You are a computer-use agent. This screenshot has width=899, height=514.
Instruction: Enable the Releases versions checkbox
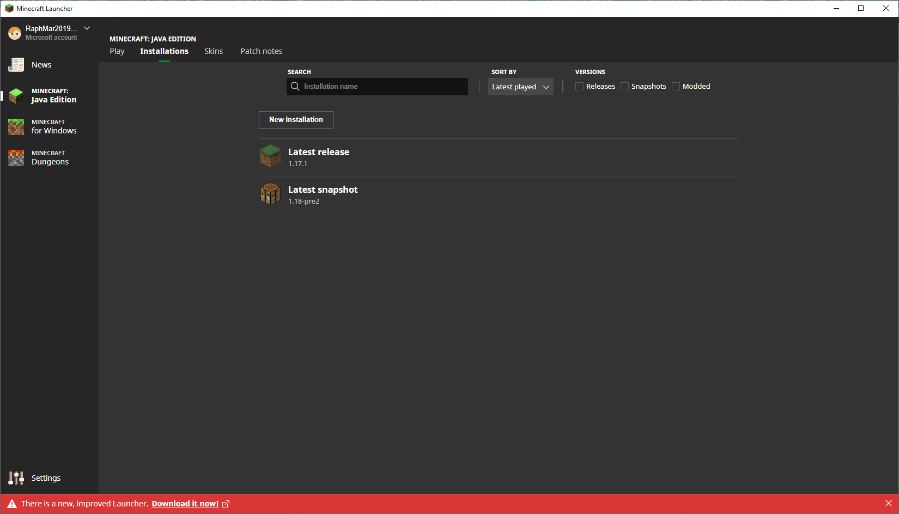point(580,87)
